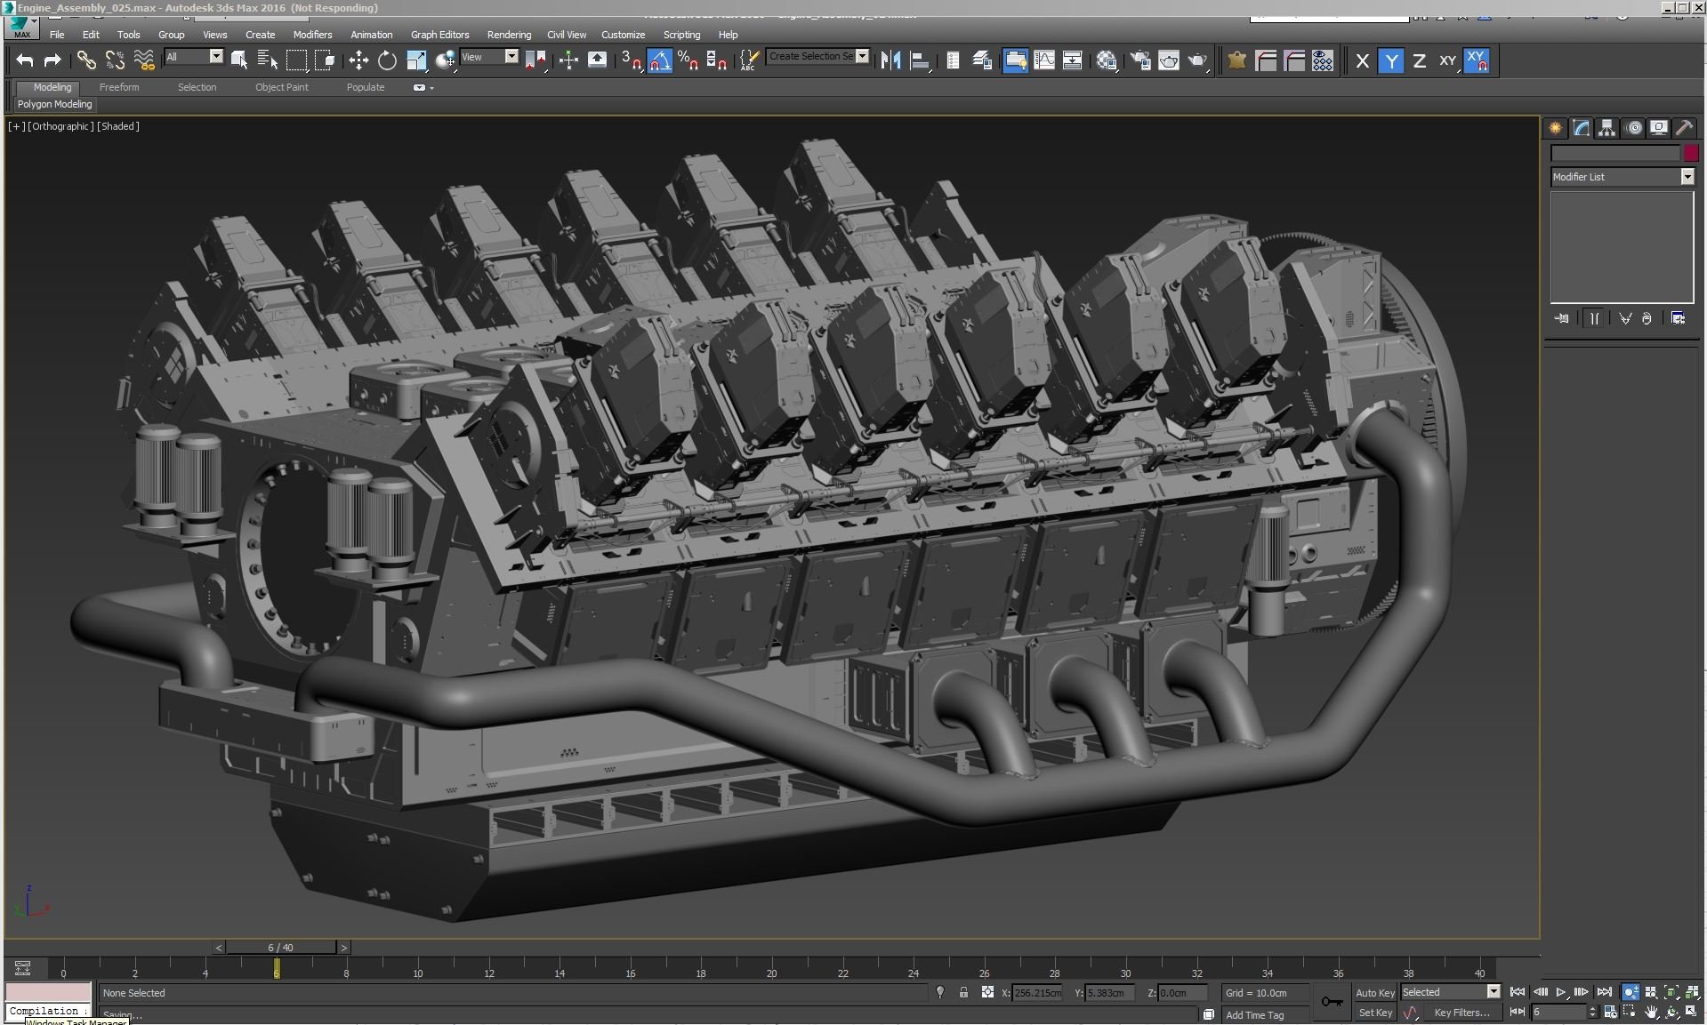Viewport: 1707px width, 1025px height.
Task: Open the selection filter All dropdown
Action: 193,56
